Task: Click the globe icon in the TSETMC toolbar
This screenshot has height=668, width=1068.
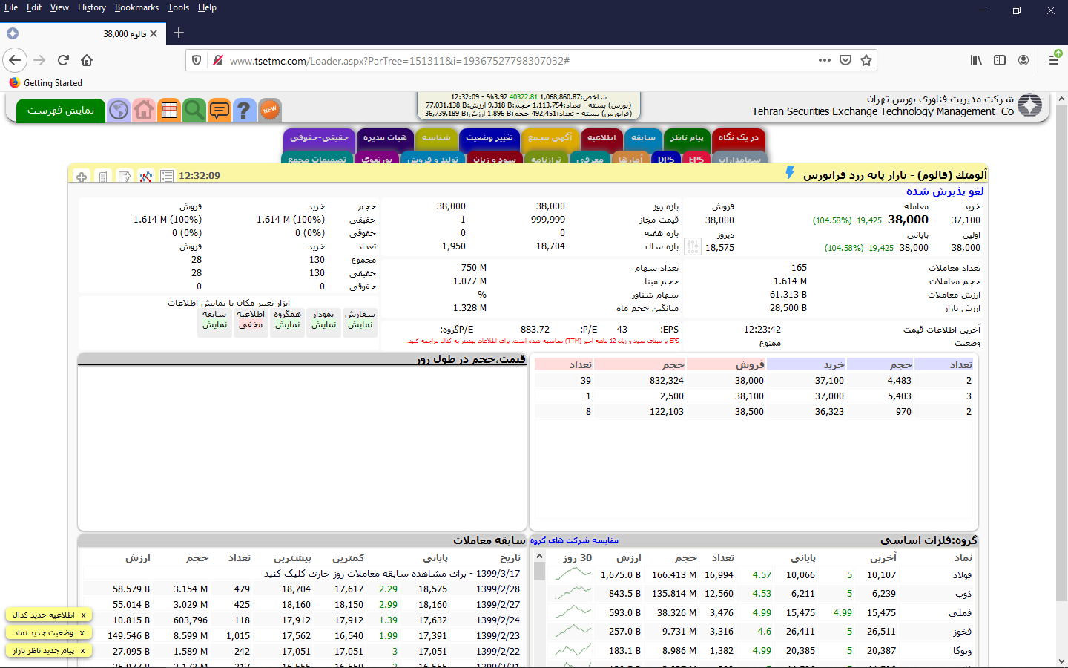Action: pos(119,110)
